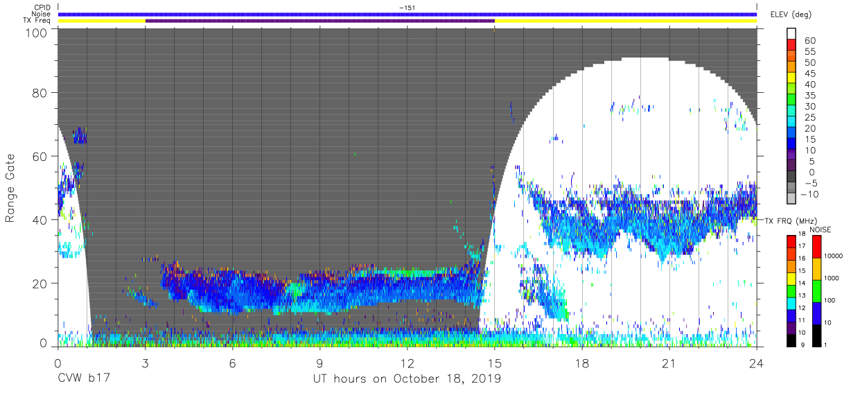Image resolution: width=851 pixels, height=393 pixels.
Task: Click the Range Gate axis label
Action: click(10, 189)
